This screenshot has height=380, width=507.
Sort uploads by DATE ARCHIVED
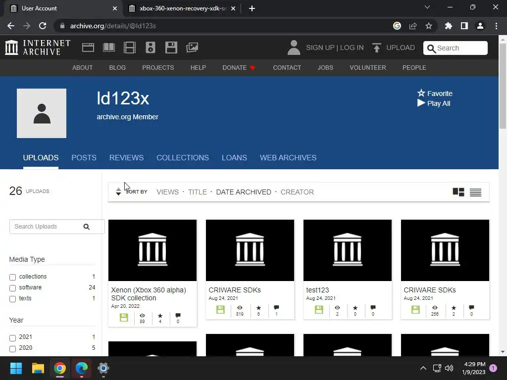tap(244, 192)
